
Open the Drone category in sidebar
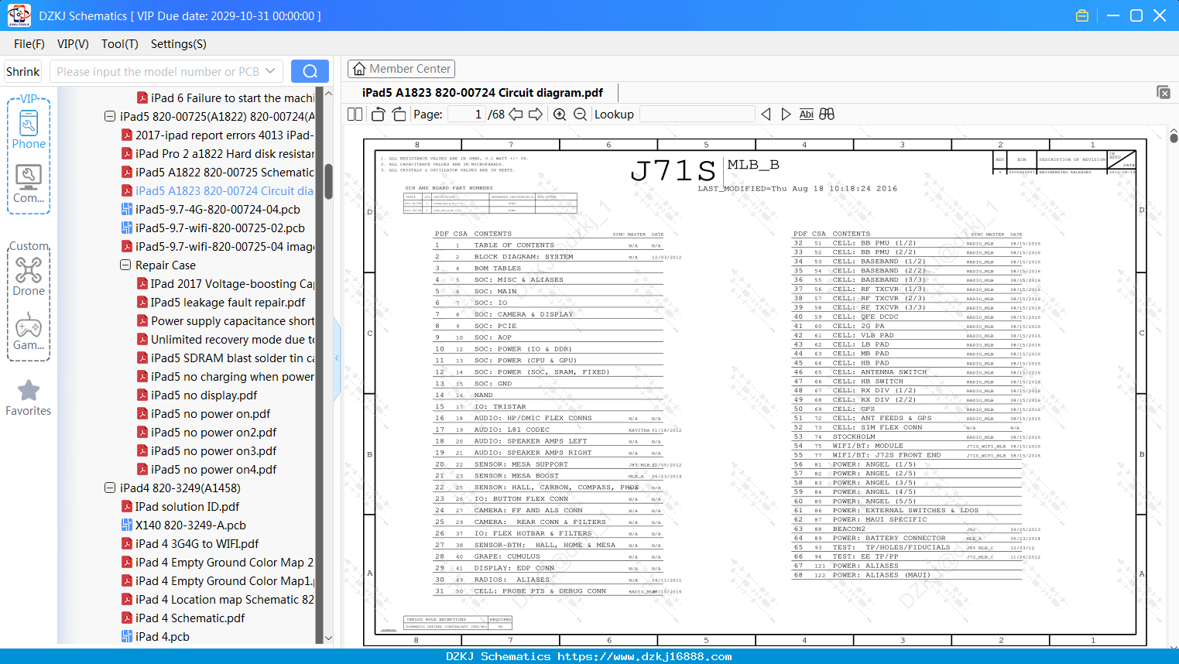(29, 276)
